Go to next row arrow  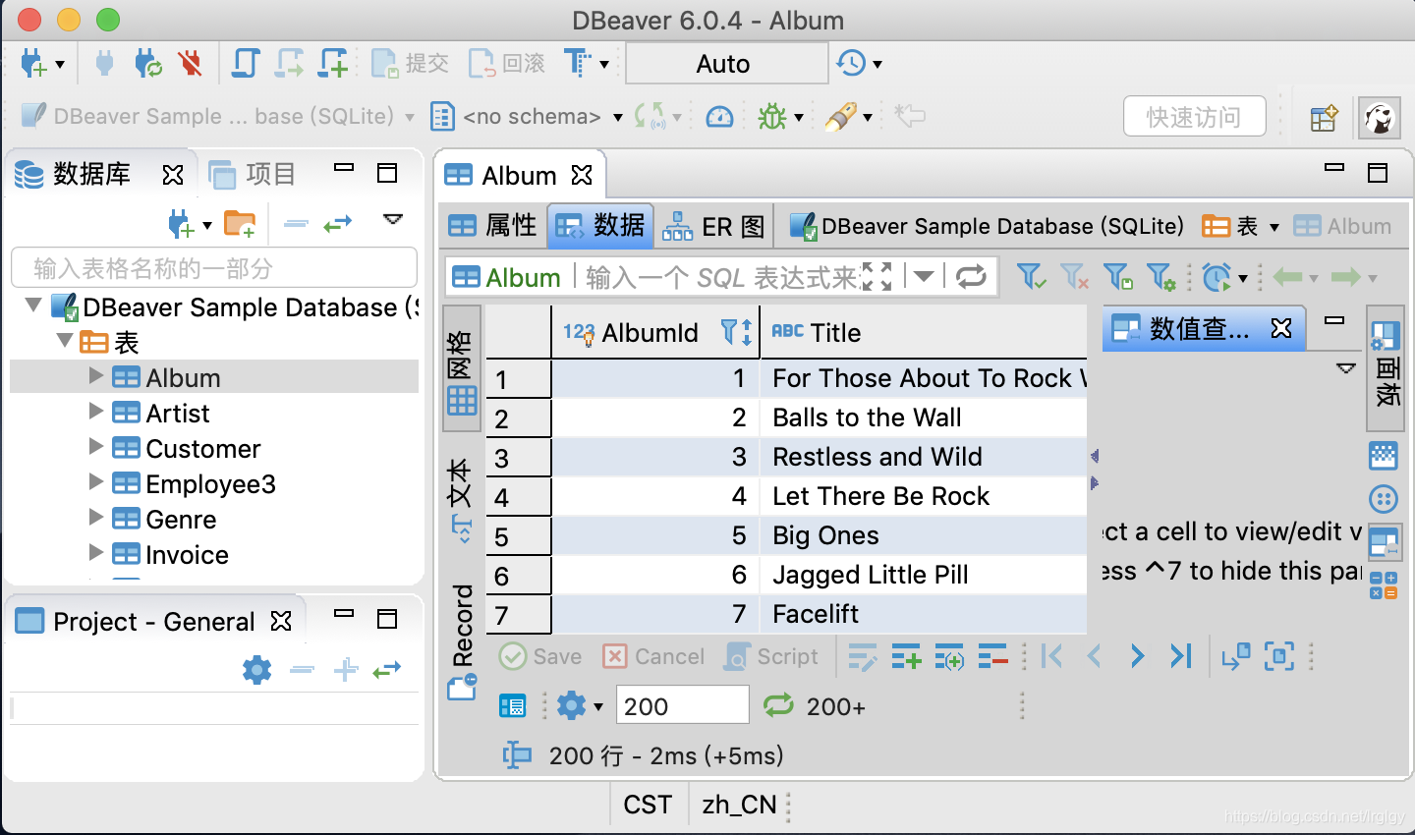1137,655
